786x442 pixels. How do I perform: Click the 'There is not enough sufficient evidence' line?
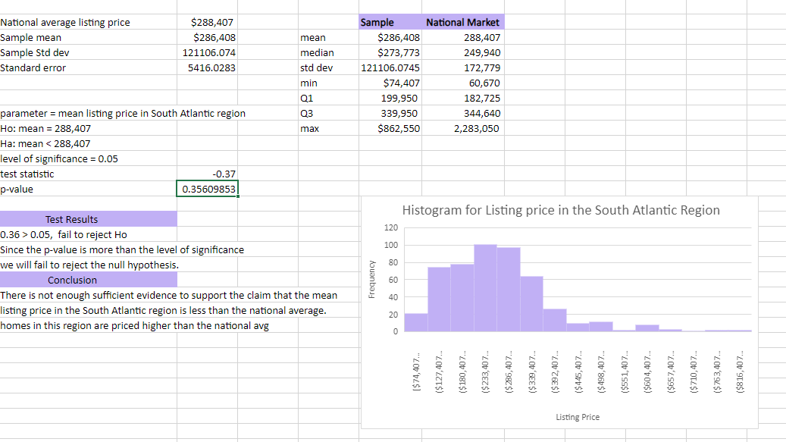tap(168, 295)
